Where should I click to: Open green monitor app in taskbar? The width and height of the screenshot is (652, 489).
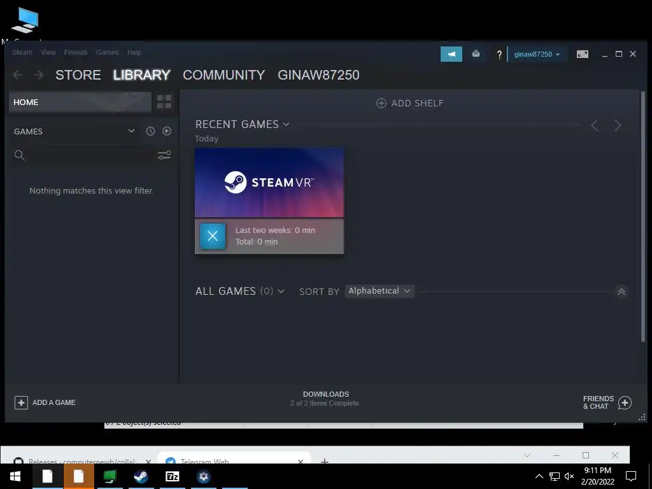(110, 476)
